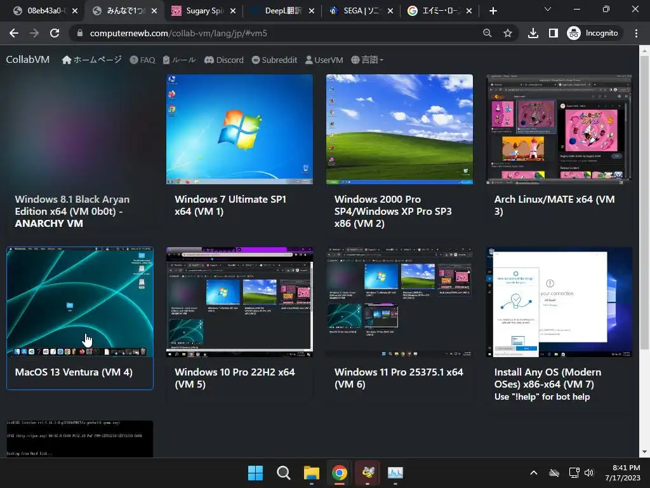
Task: Click the Chrome taskbar icon
Action: click(x=340, y=473)
